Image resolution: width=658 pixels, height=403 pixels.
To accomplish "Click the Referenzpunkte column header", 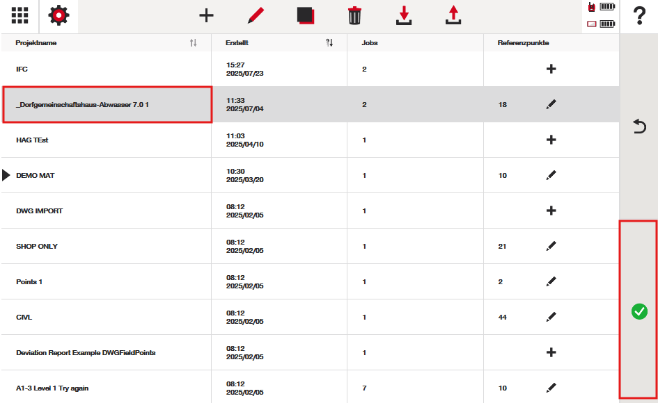I will pos(523,43).
